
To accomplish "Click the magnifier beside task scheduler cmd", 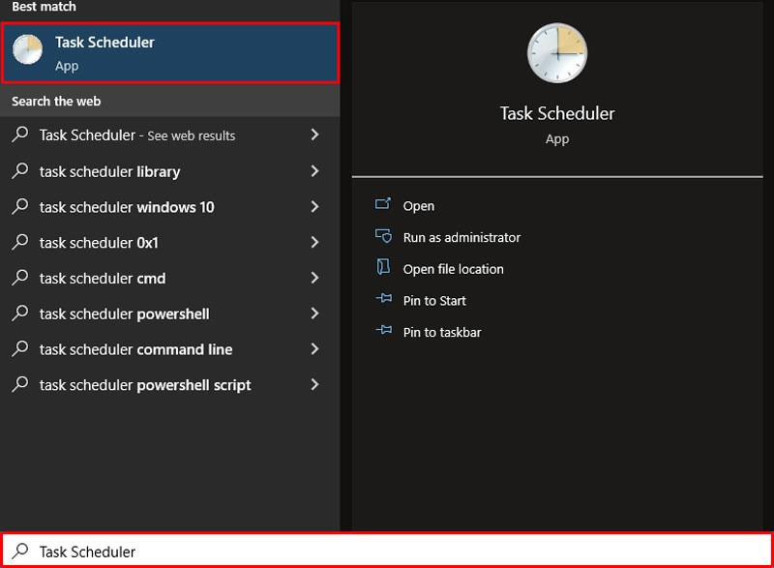I will click(x=20, y=278).
